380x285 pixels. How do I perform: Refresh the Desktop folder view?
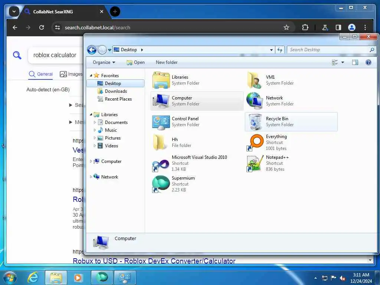click(x=280, y=50)
